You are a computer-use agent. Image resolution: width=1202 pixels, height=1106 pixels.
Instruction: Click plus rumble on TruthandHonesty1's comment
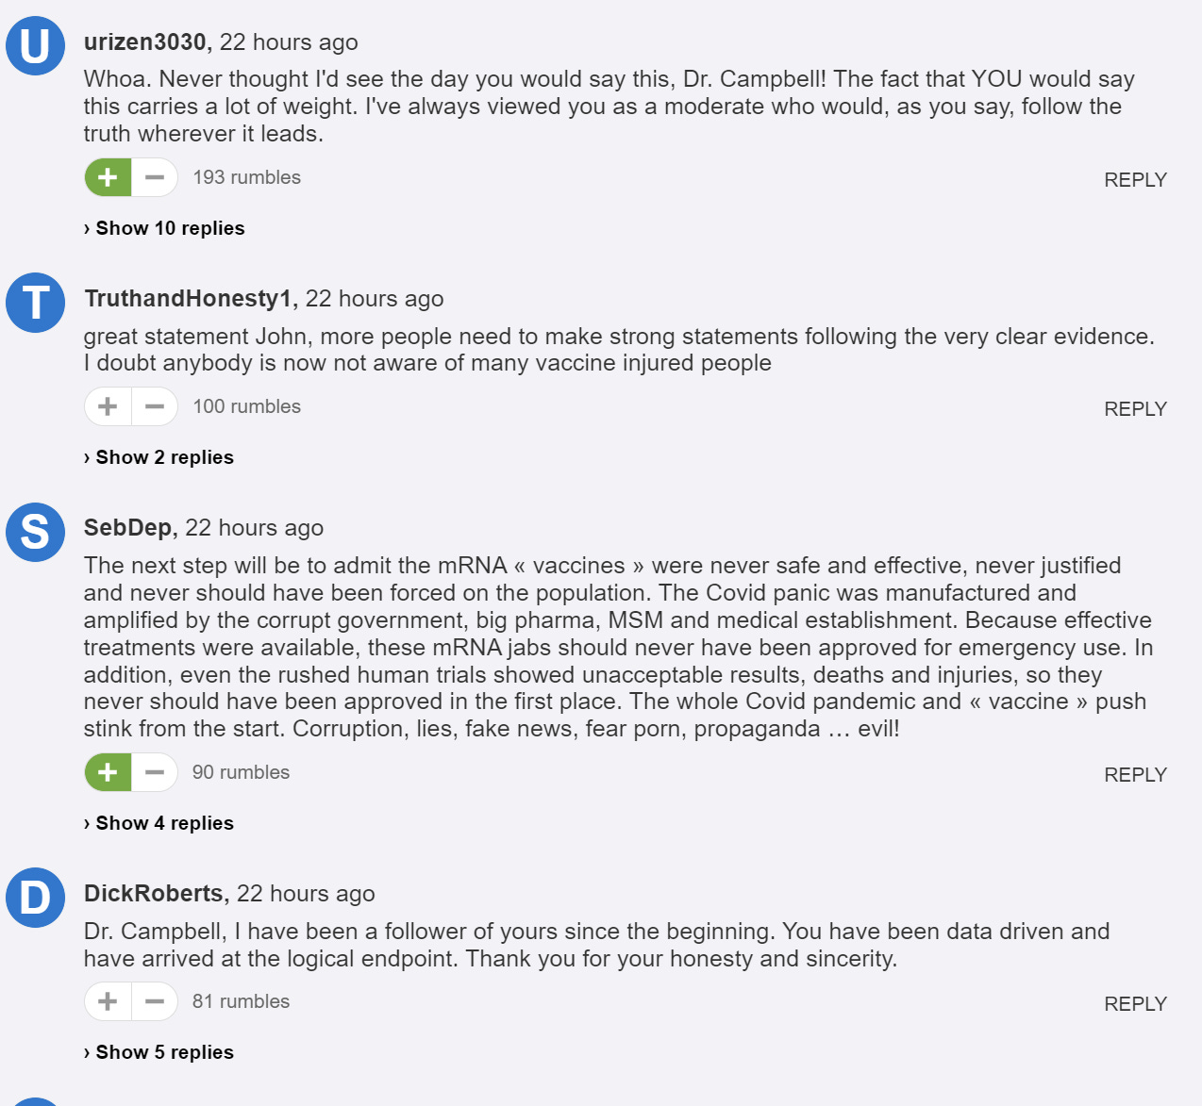108,406
